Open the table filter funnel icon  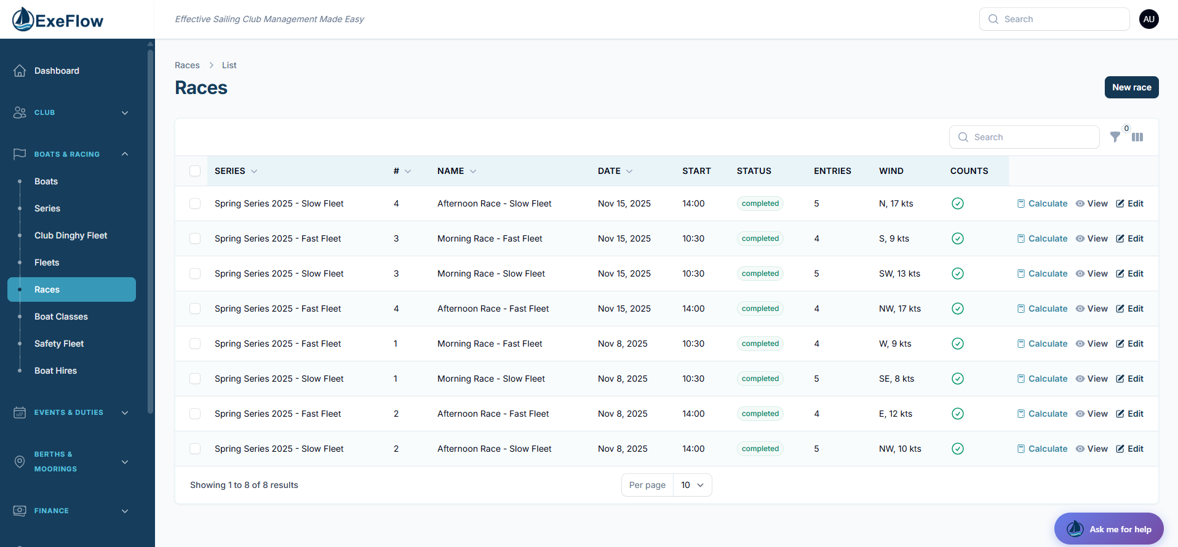point(1115,137)
